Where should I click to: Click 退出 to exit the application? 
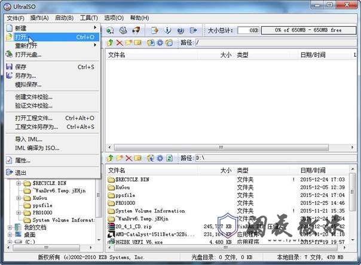(21, 172)
